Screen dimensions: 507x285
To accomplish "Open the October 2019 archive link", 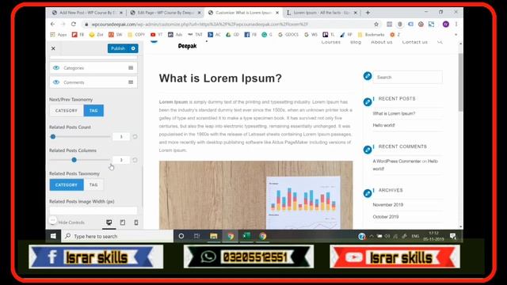I will [386, 216].
